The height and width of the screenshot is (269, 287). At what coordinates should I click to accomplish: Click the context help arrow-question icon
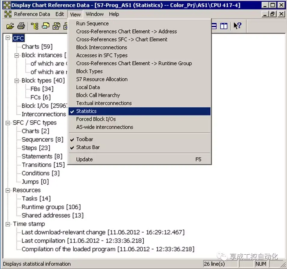tap(237, 26)
